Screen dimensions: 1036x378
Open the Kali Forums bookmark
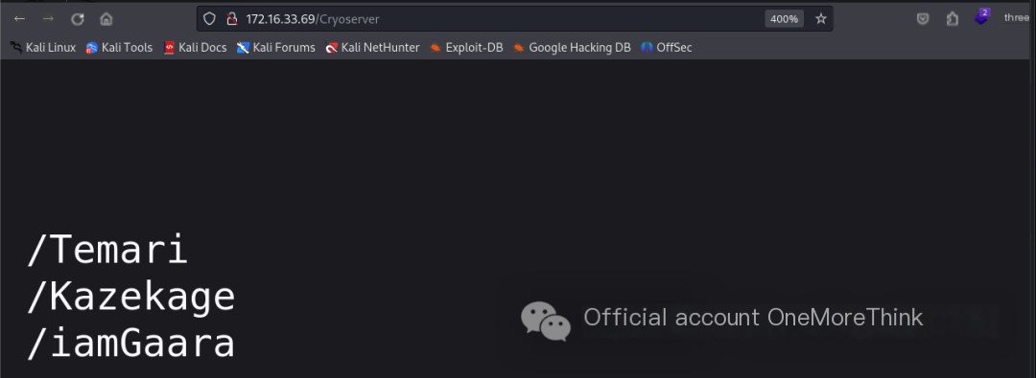click(x=276, y=48)
